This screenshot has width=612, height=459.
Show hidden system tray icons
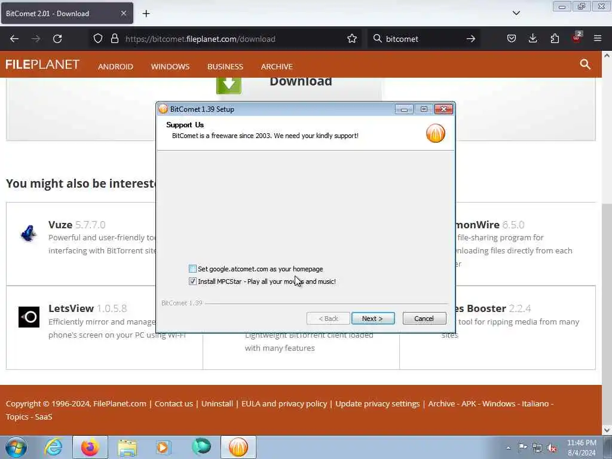[508, 448]
